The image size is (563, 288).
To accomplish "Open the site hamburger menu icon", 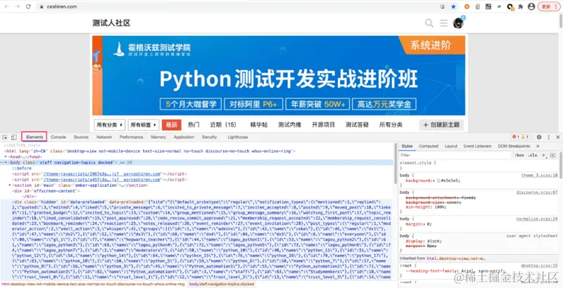I will [444, 23].
